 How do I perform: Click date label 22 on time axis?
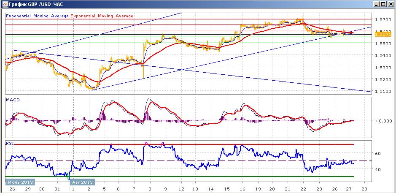point(304,189)
